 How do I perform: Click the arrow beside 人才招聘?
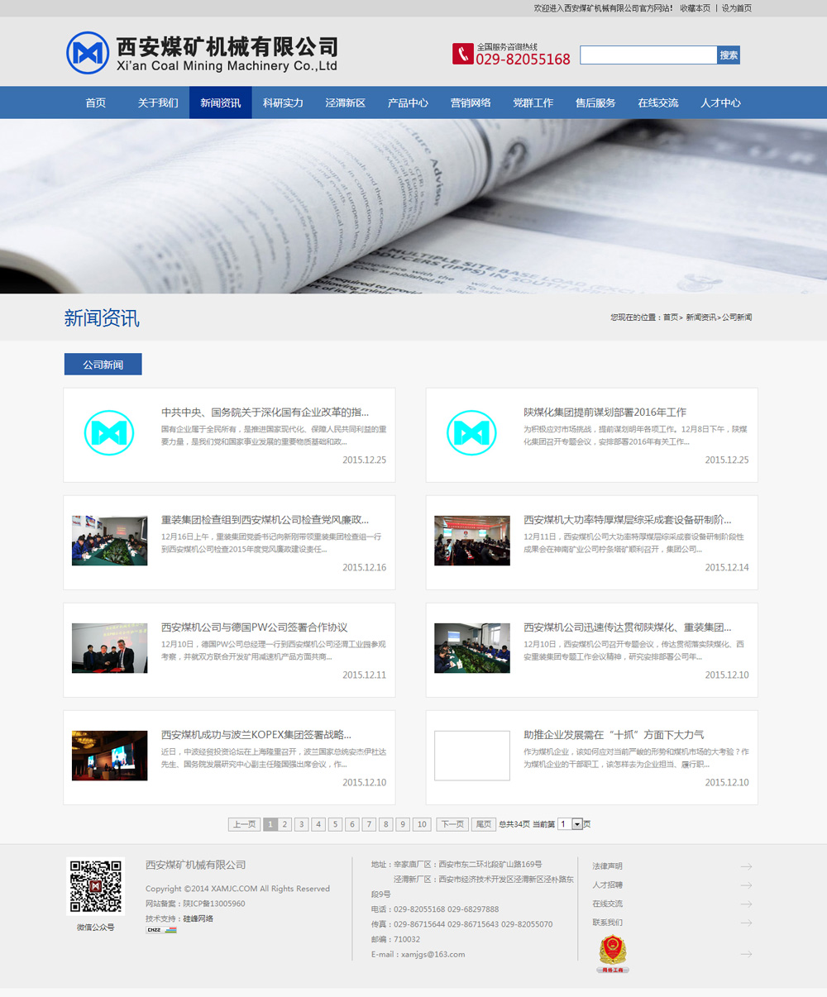pos(746,885)
